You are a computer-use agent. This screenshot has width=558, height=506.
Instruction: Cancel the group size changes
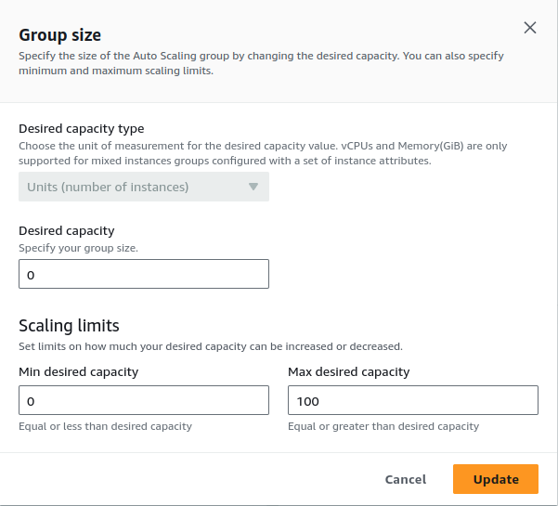click(x=406, y=479)
